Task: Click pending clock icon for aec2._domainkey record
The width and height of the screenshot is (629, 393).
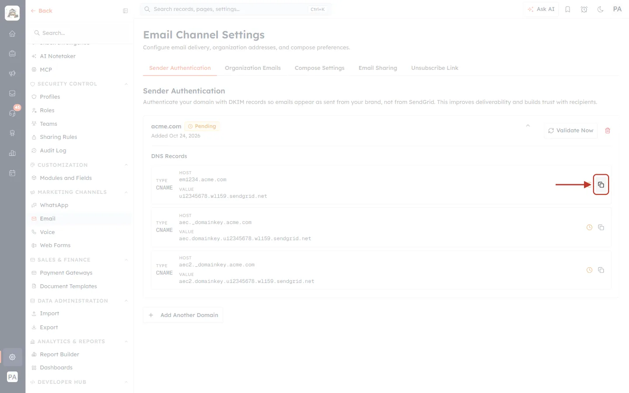Action: 589,270
